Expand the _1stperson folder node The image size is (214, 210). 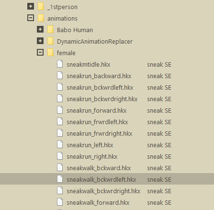tap(31, 6)
